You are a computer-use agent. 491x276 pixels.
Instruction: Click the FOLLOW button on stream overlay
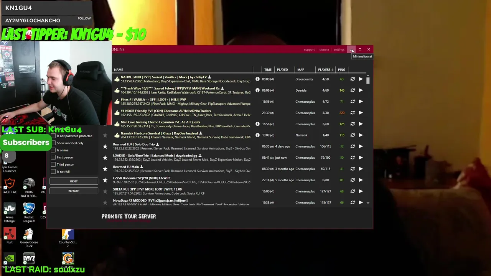pyautogui.click(x=84, y=18)
